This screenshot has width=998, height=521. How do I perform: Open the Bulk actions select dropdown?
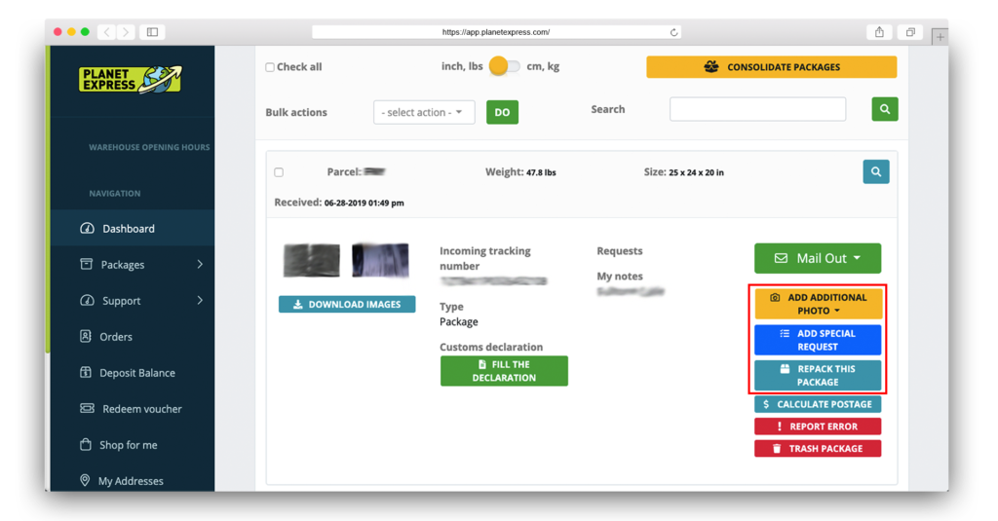(x=424, y=112)
